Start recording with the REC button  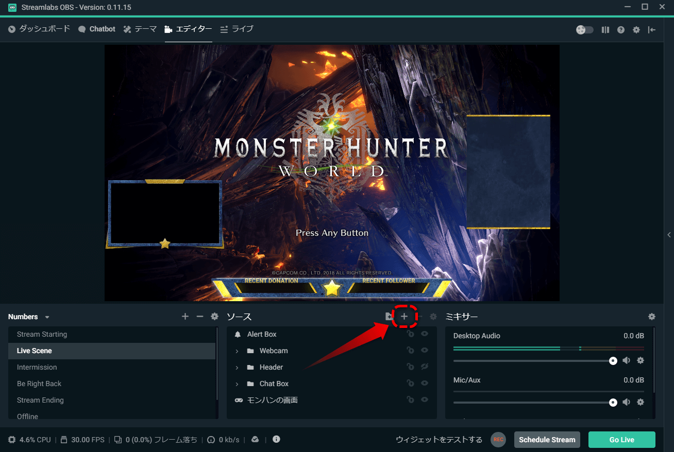(498, 440)
